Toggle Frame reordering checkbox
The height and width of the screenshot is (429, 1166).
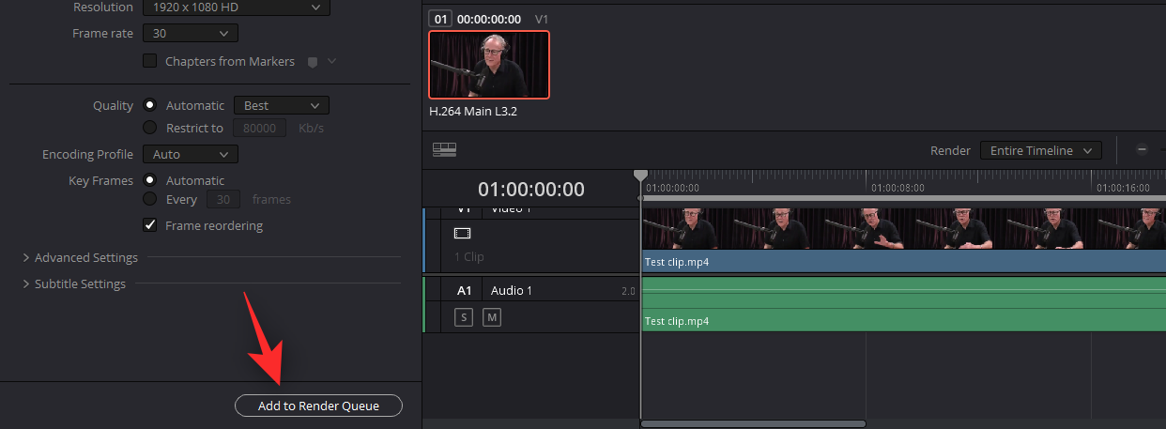pyautogui.click(x=149, y=225)
